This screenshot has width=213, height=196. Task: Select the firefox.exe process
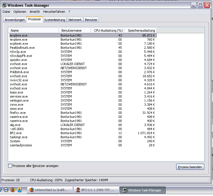83,113
